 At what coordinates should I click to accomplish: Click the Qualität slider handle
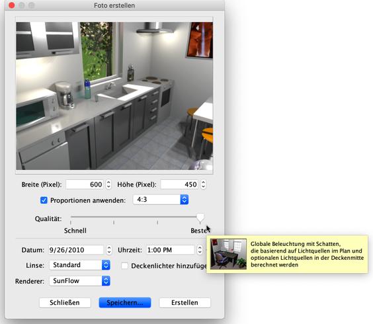[x=200, y=218]
